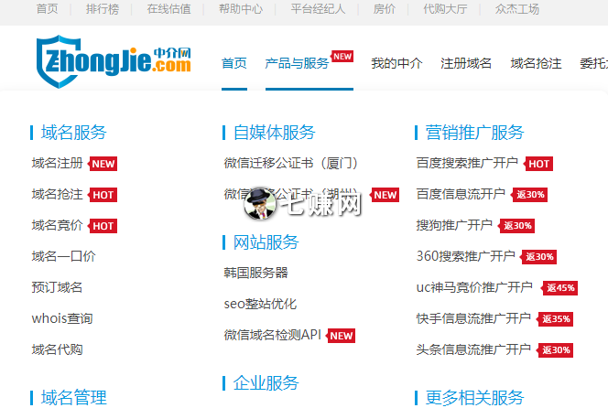The width and height of the screenshot is (608, 408).
Task: Click HOT badge next to 域名竞价
Action: coord(103,226)
